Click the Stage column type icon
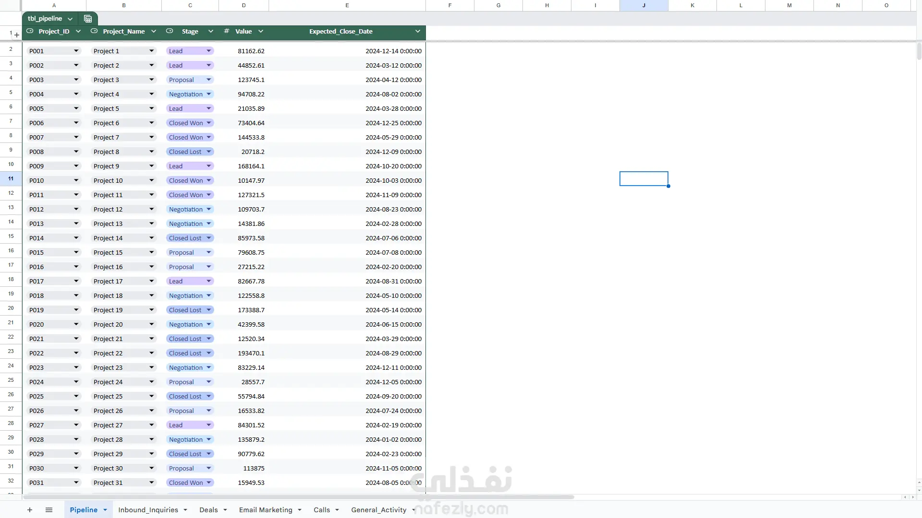This screenshot has width=922, height=518. coord(170,31)
